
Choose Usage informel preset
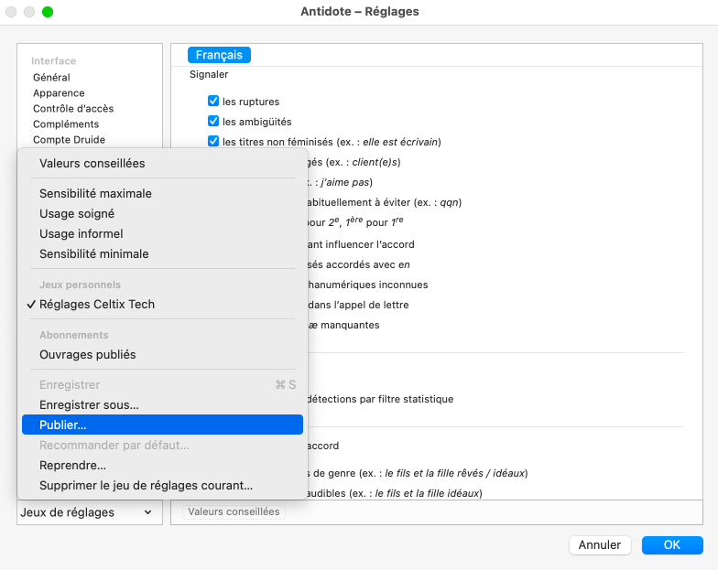pyautogui.click(x=81, y=233)
